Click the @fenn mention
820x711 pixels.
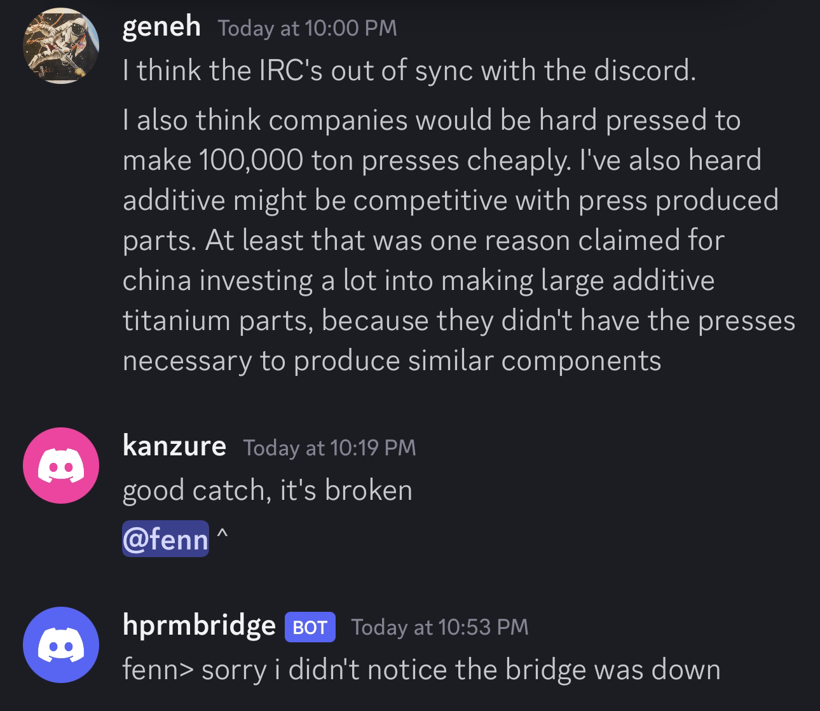click(165, 539)
